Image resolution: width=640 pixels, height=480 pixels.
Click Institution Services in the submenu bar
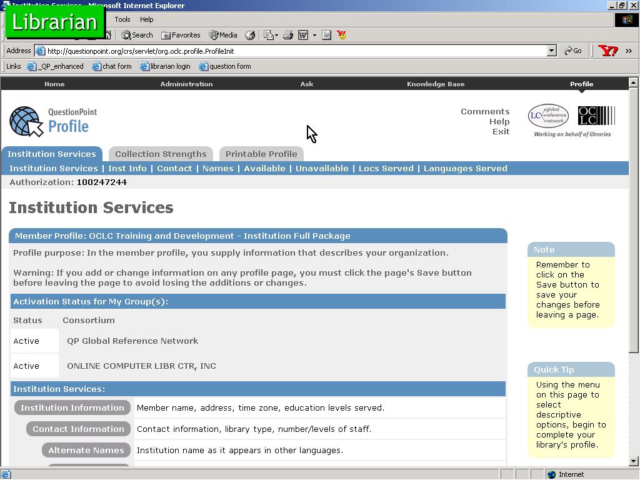54,168
